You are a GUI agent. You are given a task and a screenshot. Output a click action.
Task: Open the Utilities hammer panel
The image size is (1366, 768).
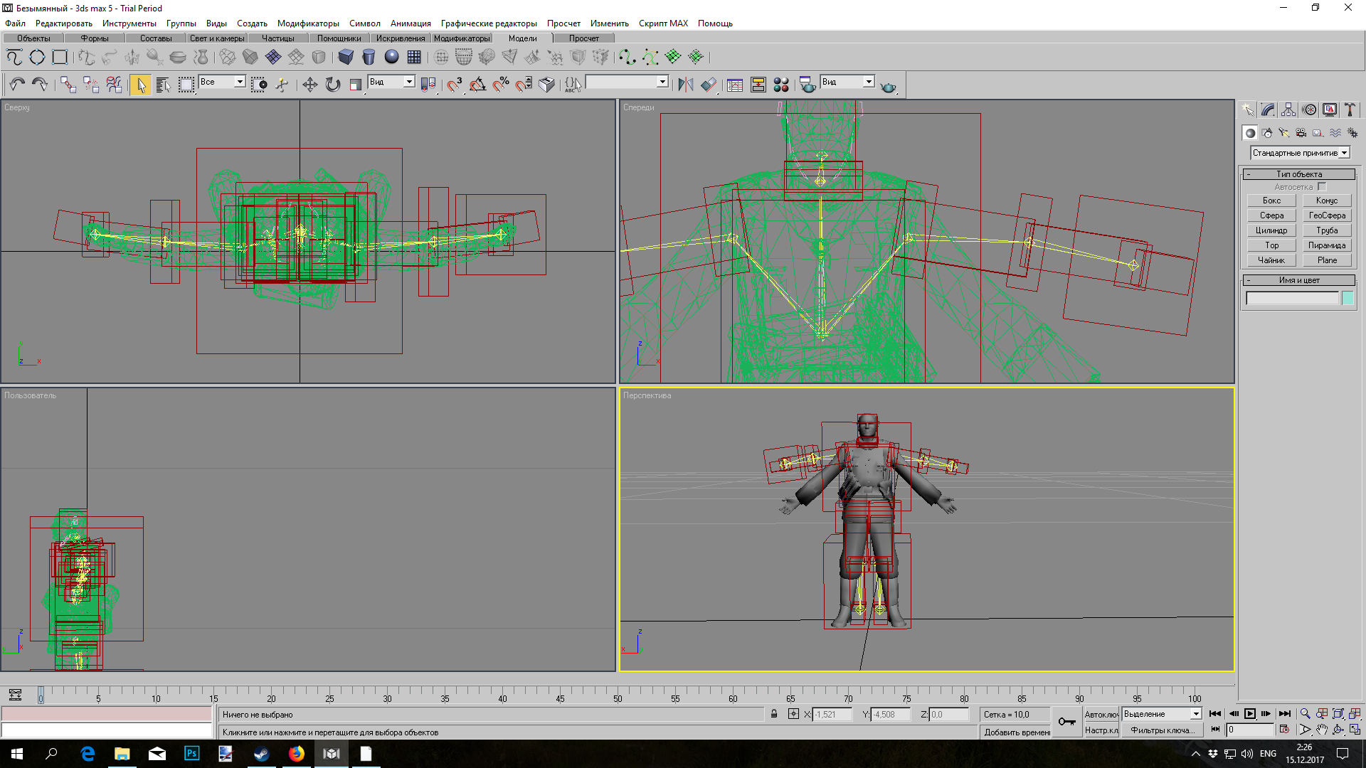[1350, 110]
